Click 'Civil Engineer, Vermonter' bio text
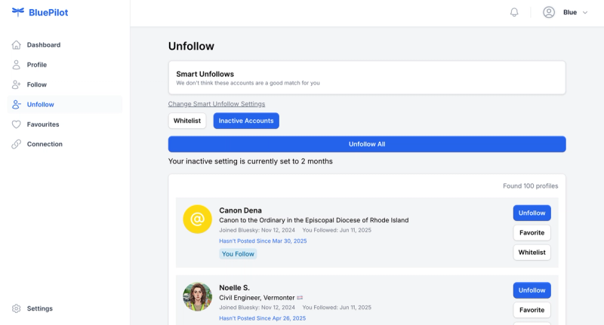The height and width of the screenshot is (325, 604). coord(257,298)
